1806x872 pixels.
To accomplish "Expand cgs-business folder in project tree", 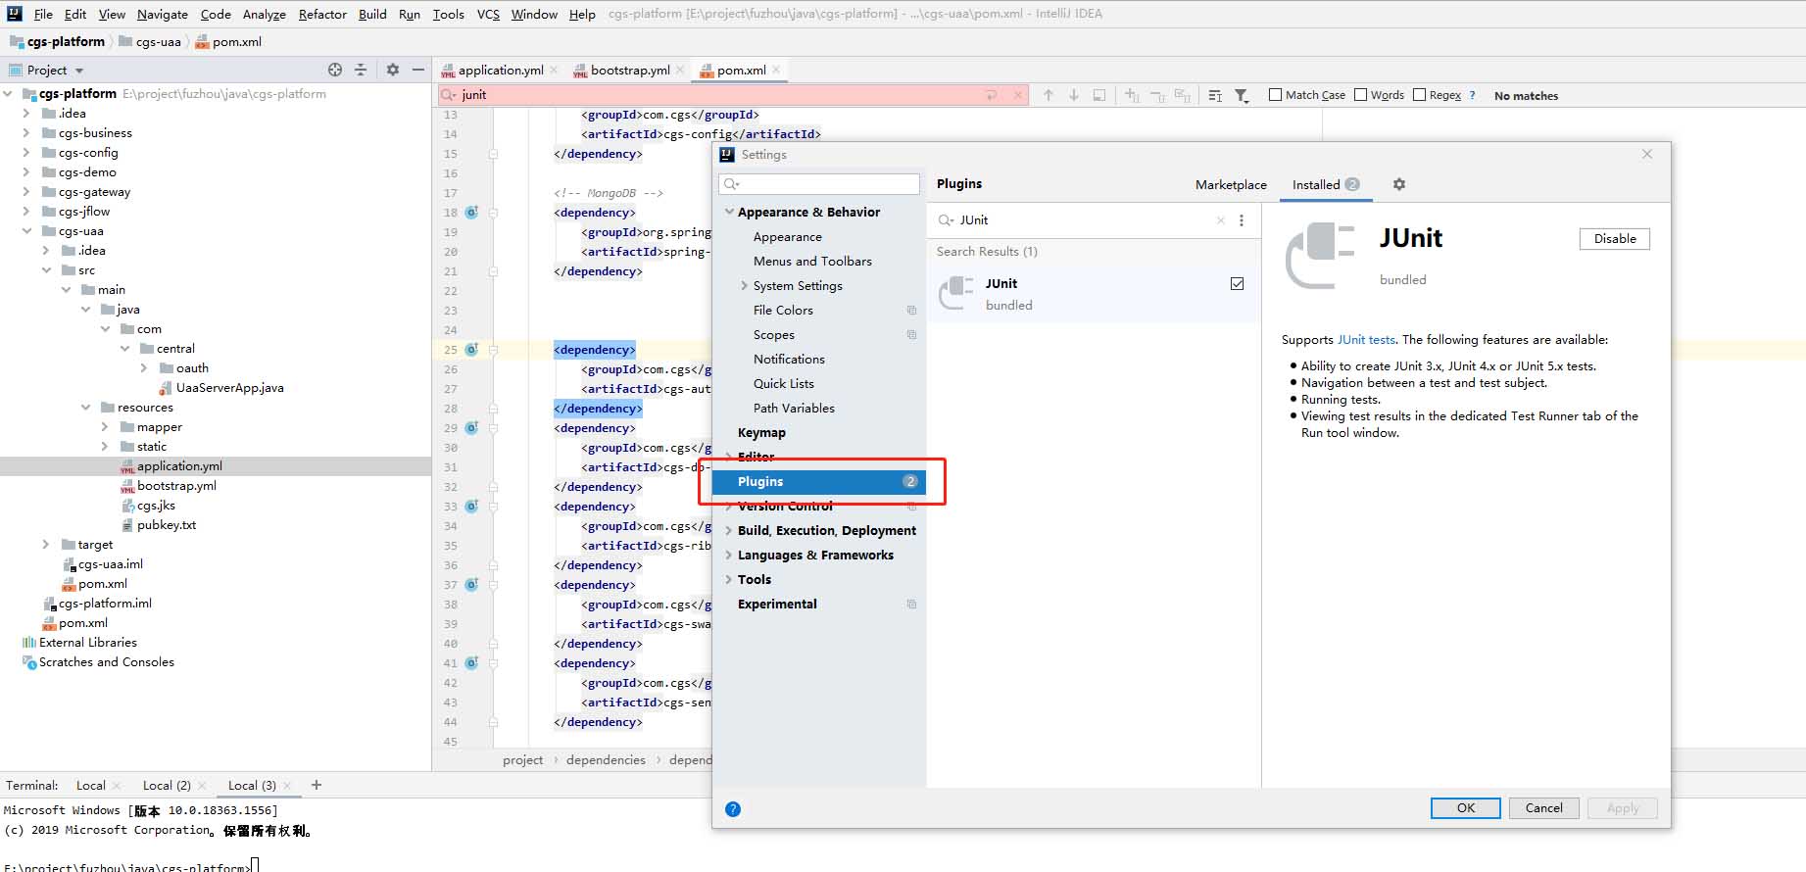I will click(x=26, y=133).
